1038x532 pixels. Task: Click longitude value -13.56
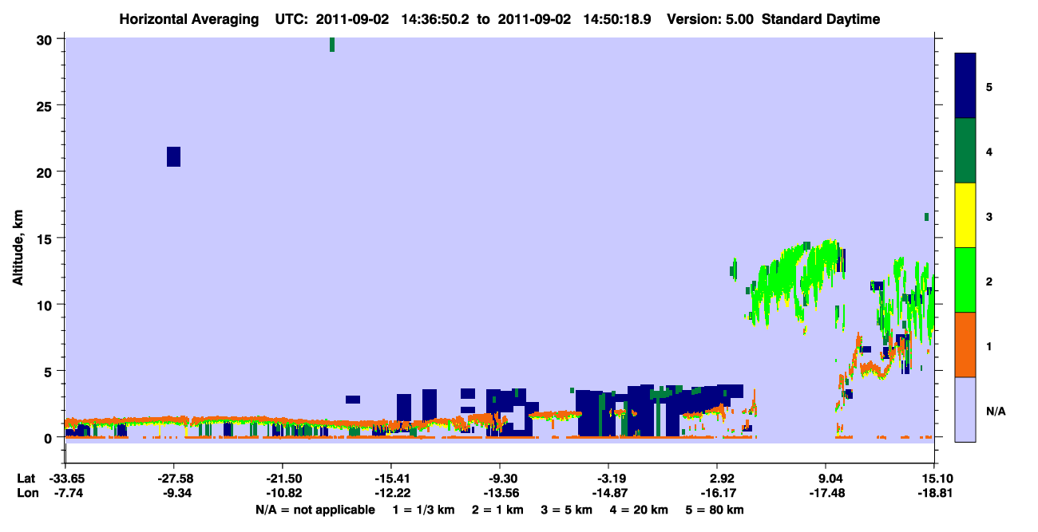tap(500, 493)
